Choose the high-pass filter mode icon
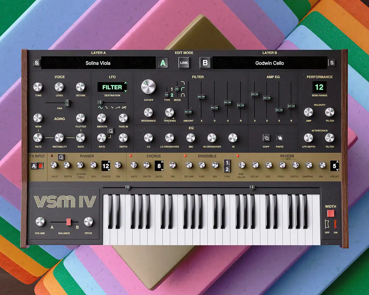Viewport: 369px width, 295px height. 183,89
